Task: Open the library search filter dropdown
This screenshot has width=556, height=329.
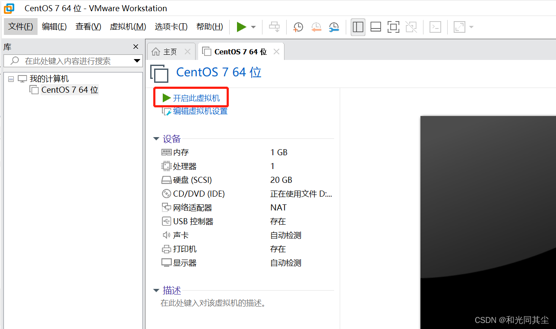Action: click(137, 61)
